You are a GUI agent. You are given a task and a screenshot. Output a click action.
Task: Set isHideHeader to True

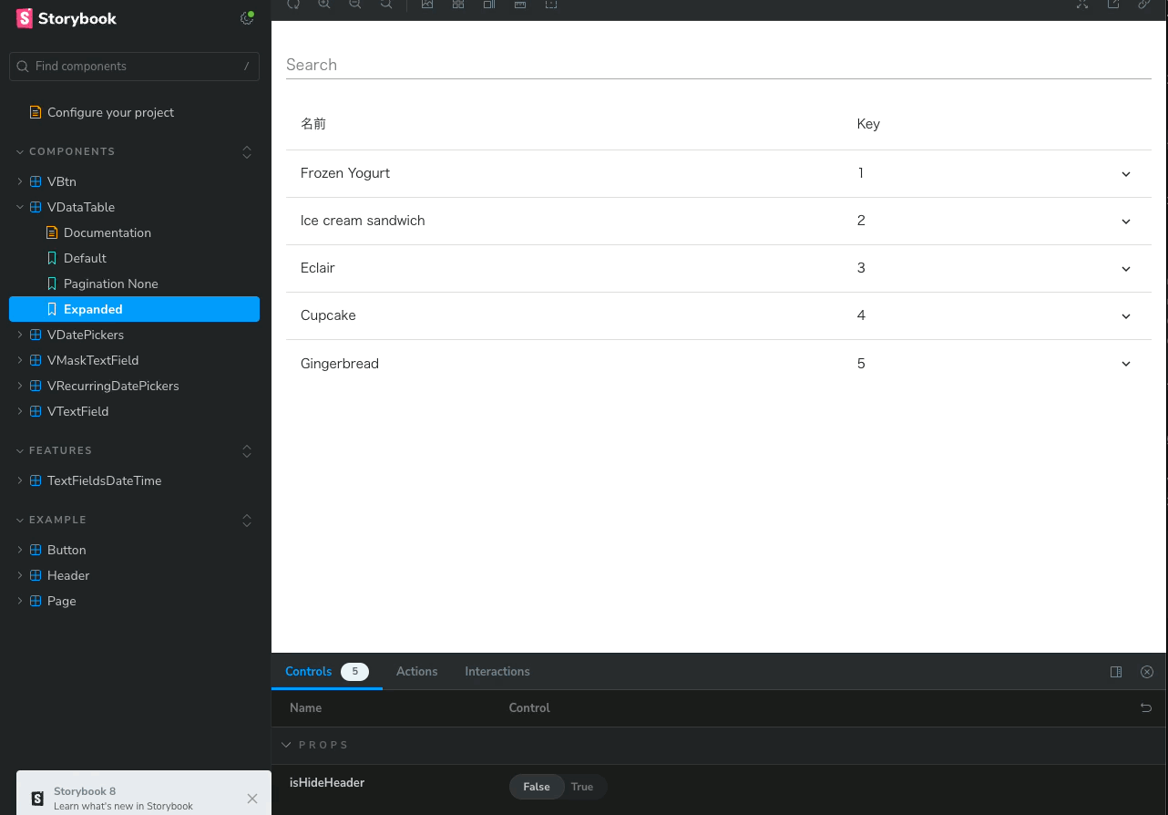[x=583, y=787]
